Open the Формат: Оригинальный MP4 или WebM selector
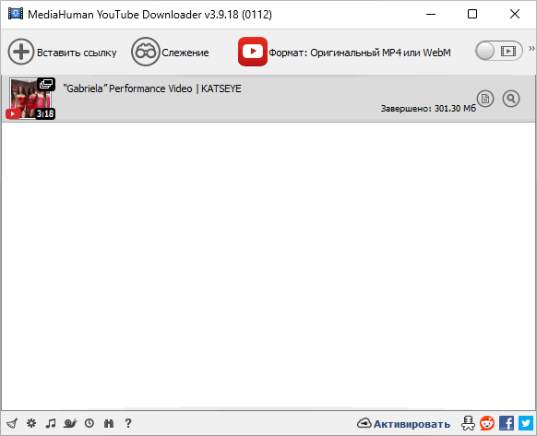 [360, 53]
